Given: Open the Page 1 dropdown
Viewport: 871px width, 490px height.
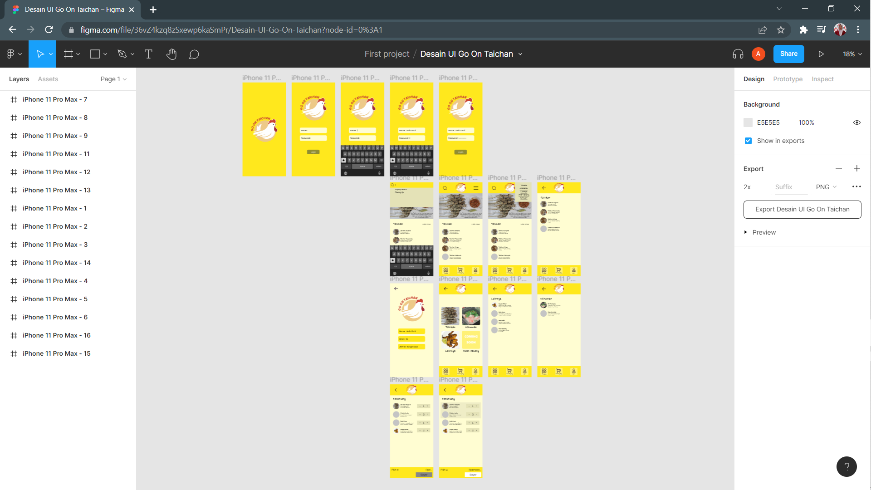Looking at the screenshot, I should [x=113, y=79].
